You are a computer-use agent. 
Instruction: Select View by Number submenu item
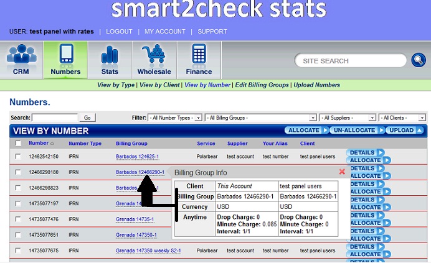tap(207, 85)
